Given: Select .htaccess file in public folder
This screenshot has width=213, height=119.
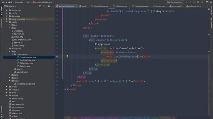Looking at the screenshot, I should 19,31.
